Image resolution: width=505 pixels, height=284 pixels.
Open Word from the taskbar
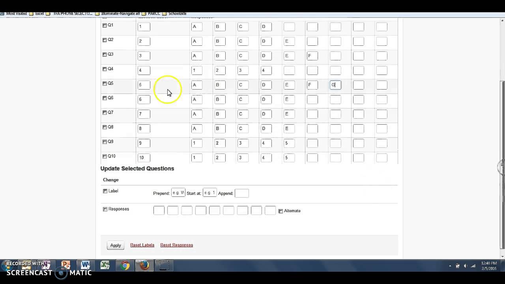(x=85, y=265)
